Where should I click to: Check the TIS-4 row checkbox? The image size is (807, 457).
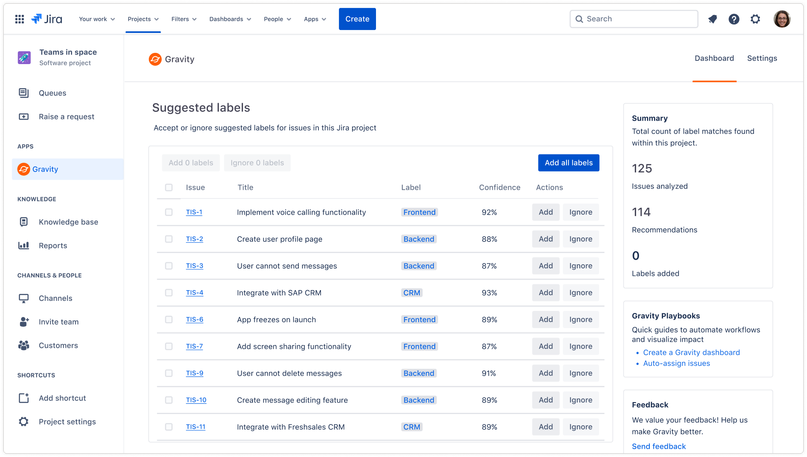(169, 293)
